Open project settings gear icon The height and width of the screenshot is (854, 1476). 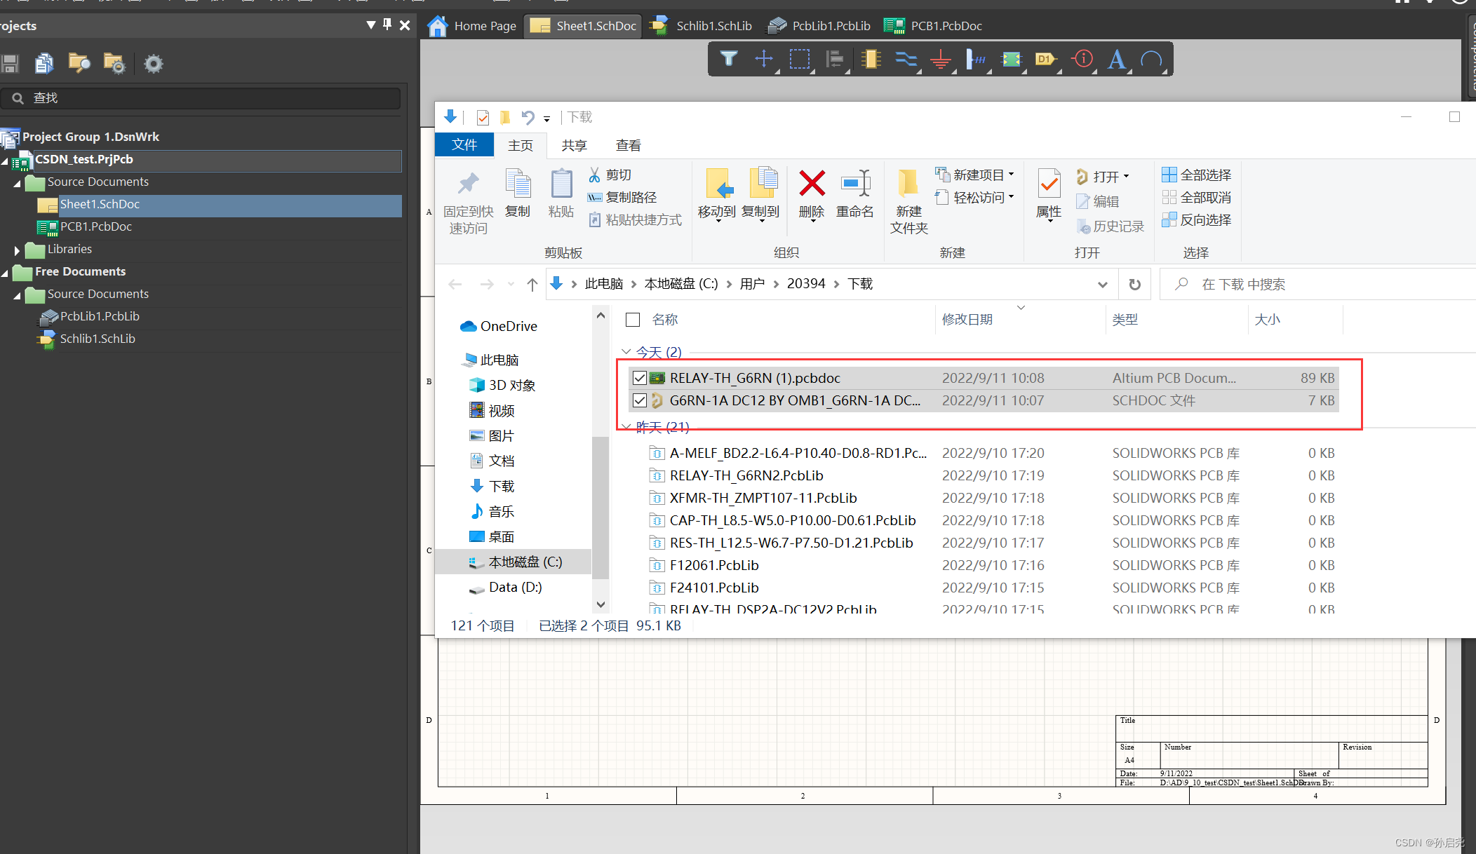tap(153, 64)
